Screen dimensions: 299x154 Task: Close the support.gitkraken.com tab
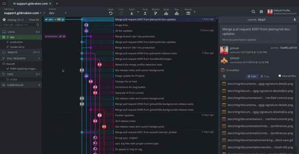click(50, 3)
